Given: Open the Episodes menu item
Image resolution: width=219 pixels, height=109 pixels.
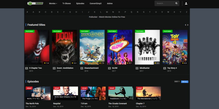Looking at the screenshot, I should click(x=80, y=3).
